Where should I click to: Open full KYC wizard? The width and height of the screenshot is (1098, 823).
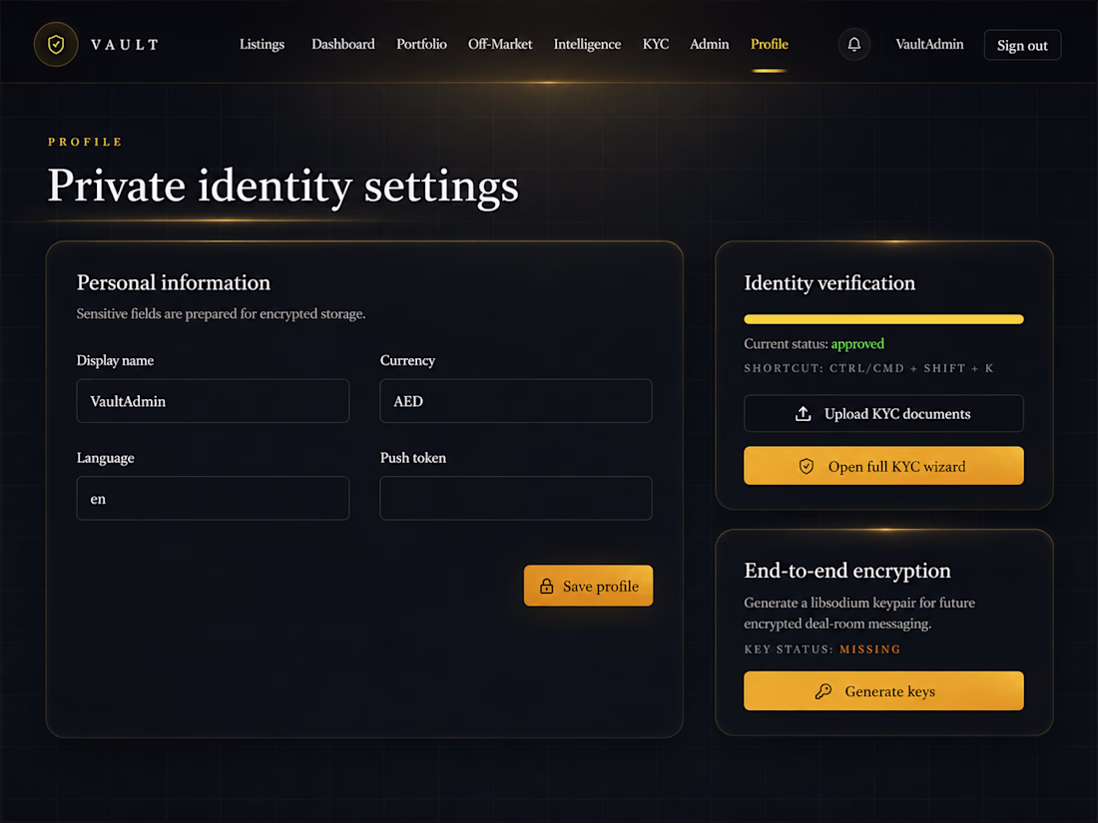[x=883, y=466]
